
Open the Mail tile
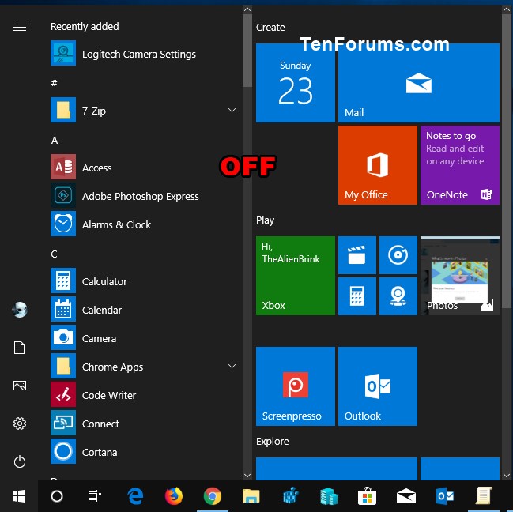pos(419,83)
